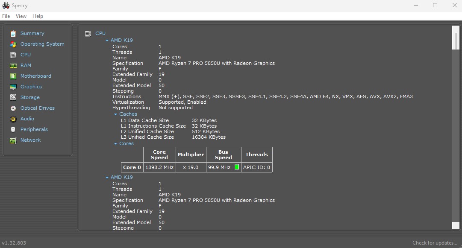Click the Virtualization Supported, Enabled value
This screenshot has width=462, height=248.
(x=182, y=102)
